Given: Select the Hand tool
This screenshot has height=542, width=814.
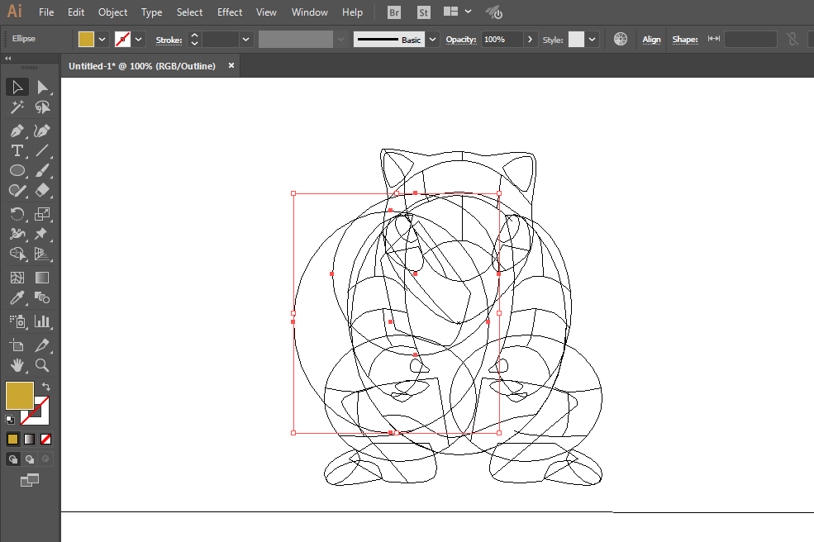Looking at the screenshot, I should (17, 365).
